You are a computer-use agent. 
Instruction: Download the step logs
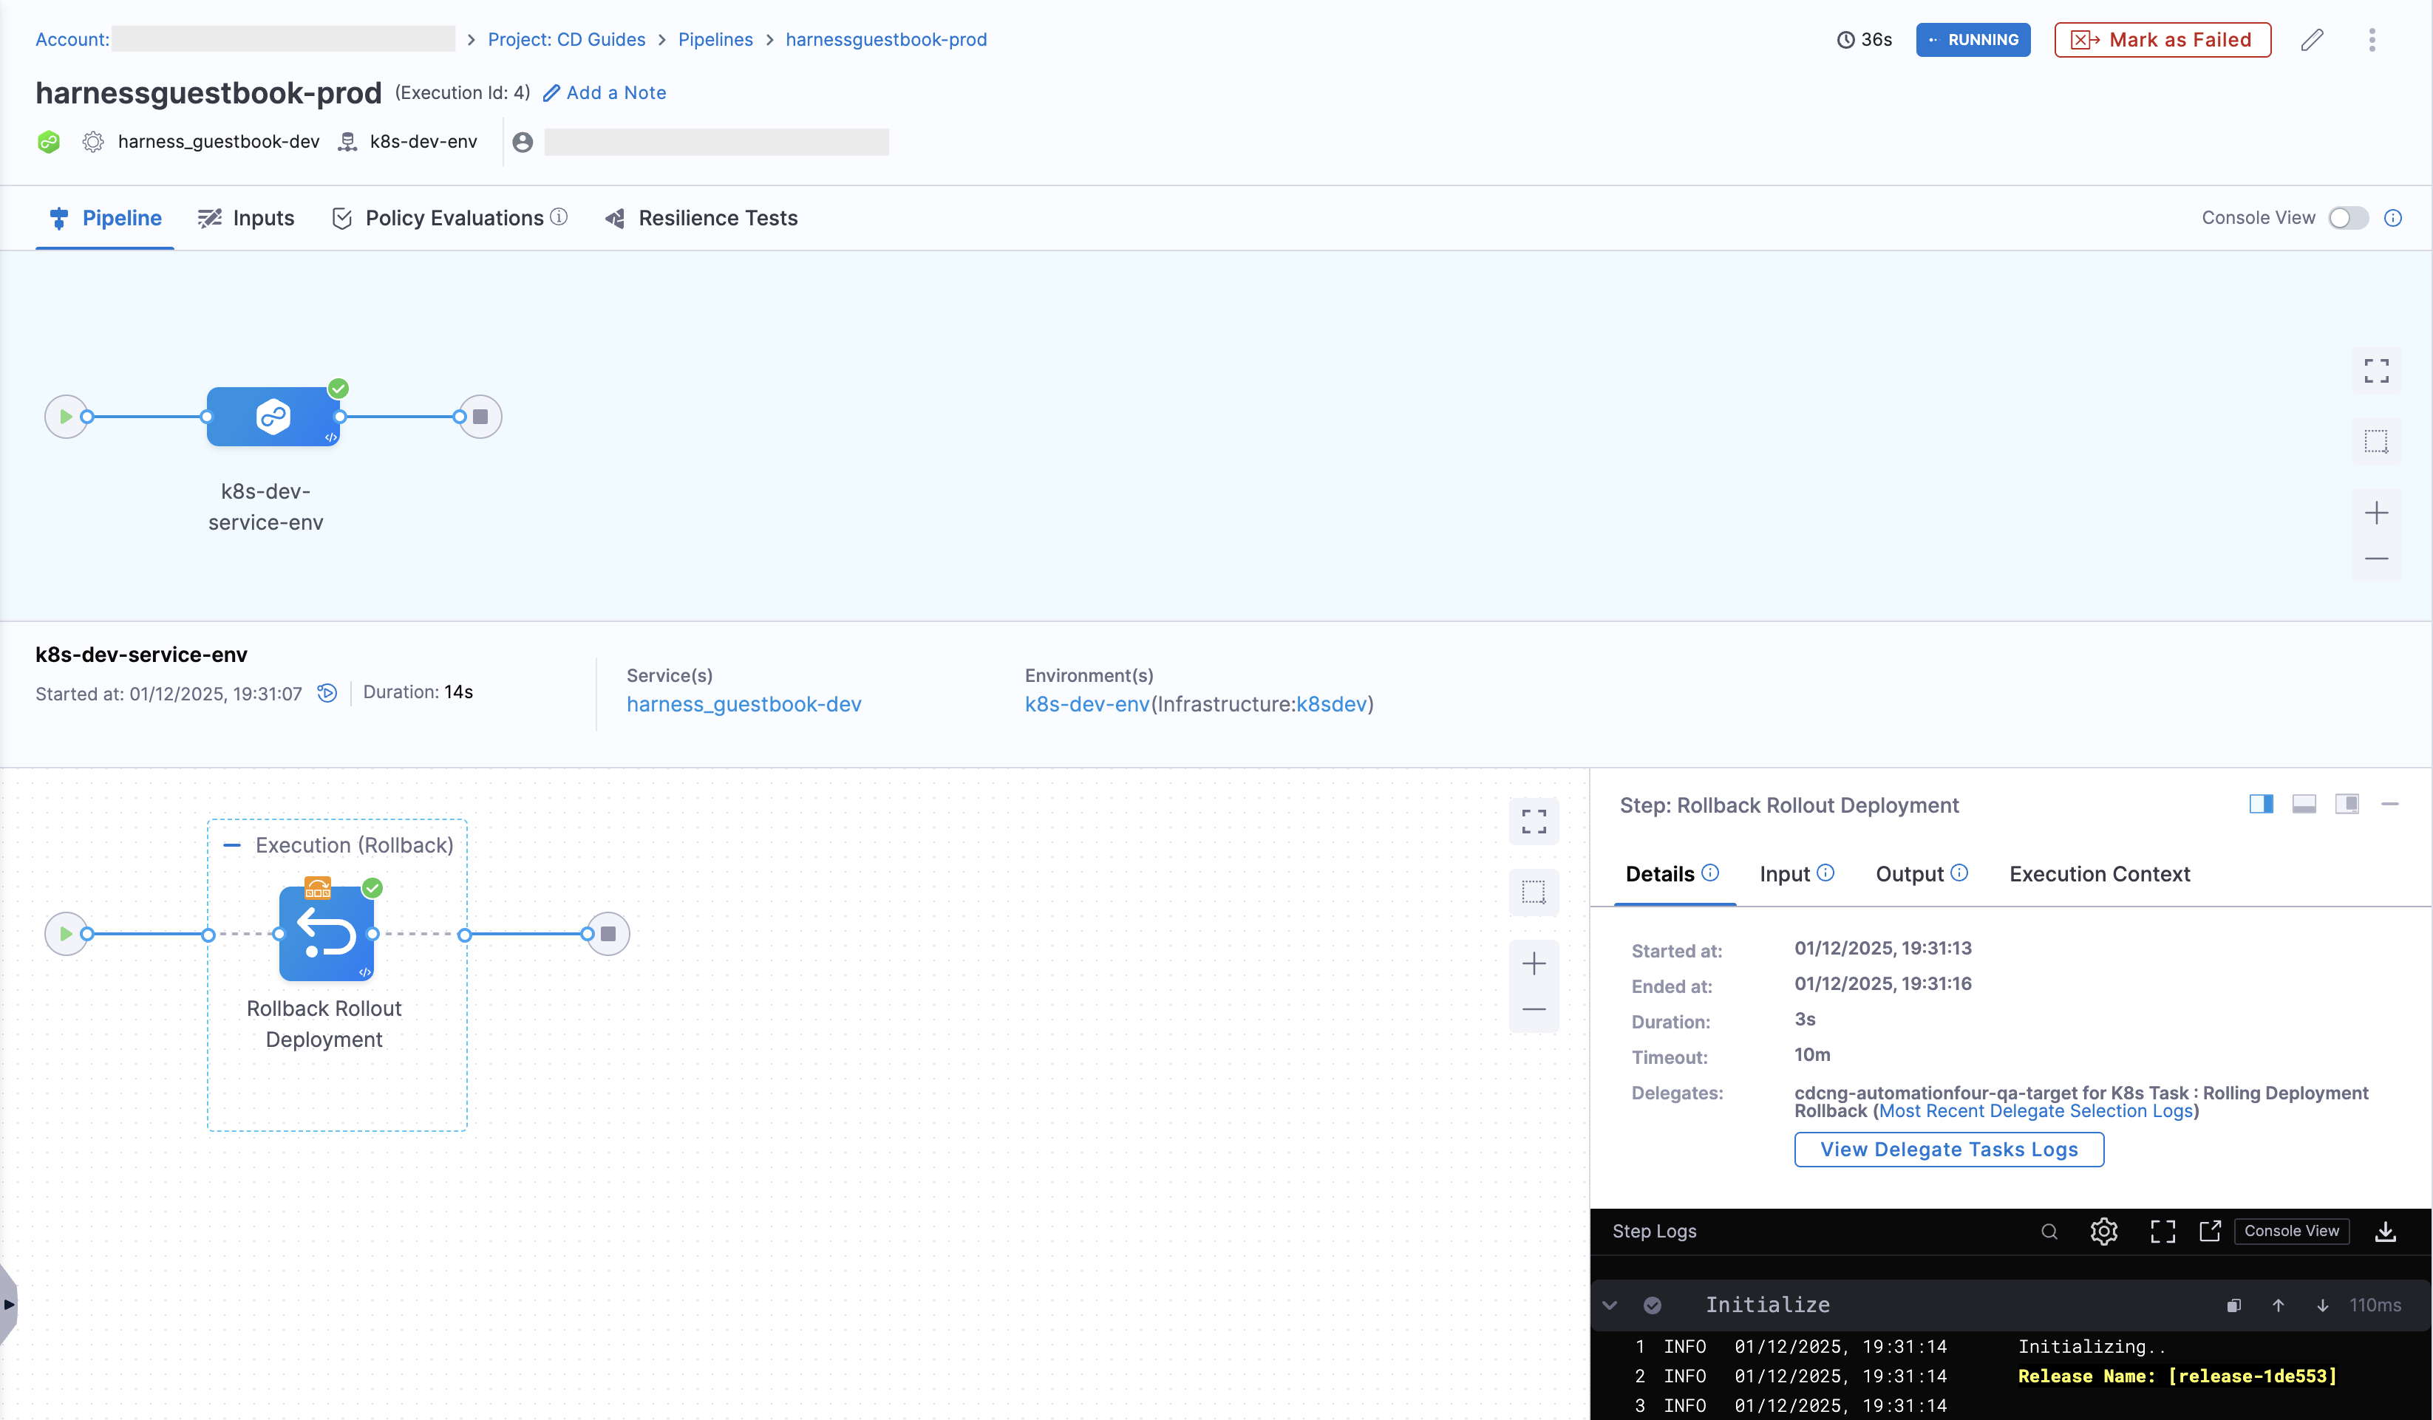pos(2385,1231)
